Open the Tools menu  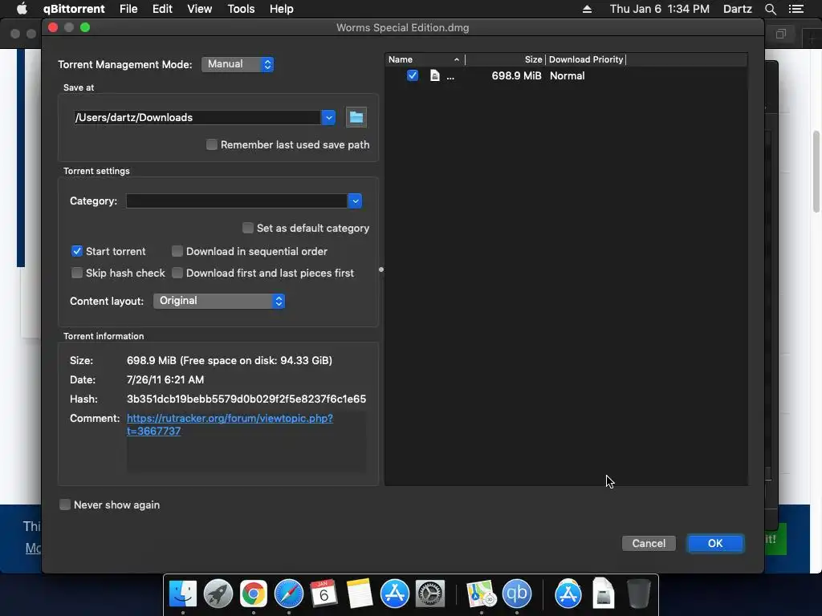pyautogui.click(x=241, y=9)
